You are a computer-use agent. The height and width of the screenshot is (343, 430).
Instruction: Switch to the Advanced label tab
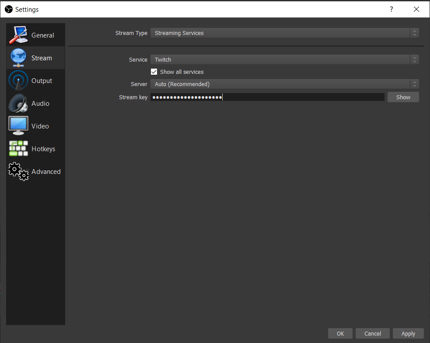(x=46, y=172)
